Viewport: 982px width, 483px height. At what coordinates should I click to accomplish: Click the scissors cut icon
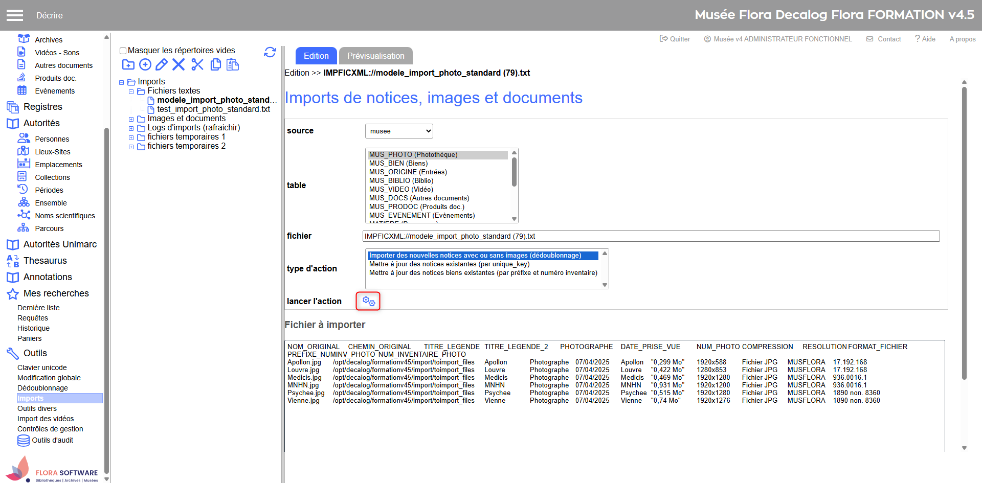tap(197, 64)
